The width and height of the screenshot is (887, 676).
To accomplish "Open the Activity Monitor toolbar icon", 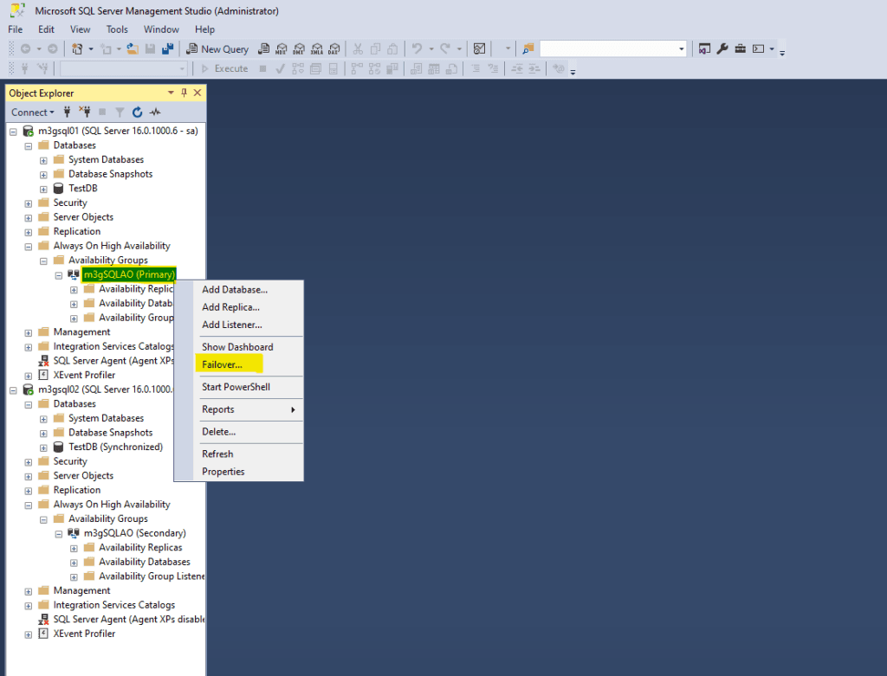I will coord(479,49).
